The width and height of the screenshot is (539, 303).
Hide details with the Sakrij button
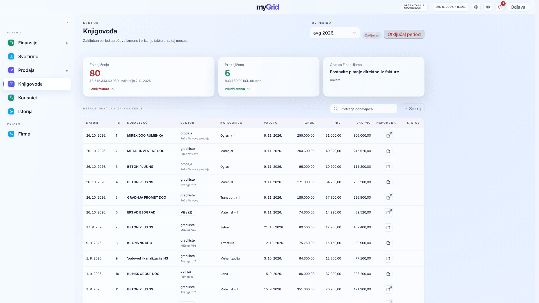point(413,109)
